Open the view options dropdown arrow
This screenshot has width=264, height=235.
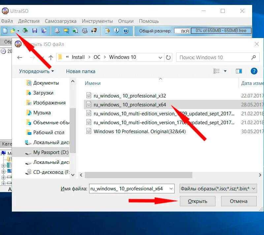[x=225, y=71]
